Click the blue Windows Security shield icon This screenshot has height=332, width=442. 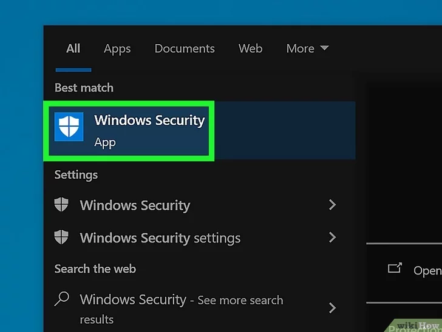point(69,127)
